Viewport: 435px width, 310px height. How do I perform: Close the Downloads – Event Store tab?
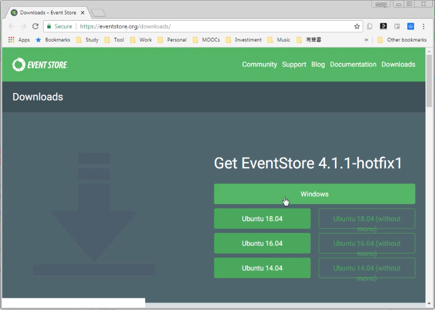tap(82, 13)
